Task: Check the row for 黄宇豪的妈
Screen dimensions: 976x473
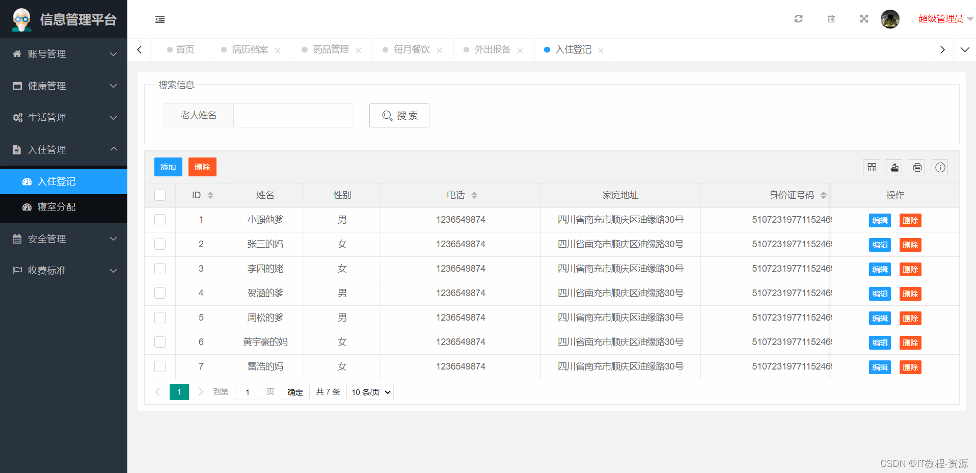Action: 160,342
